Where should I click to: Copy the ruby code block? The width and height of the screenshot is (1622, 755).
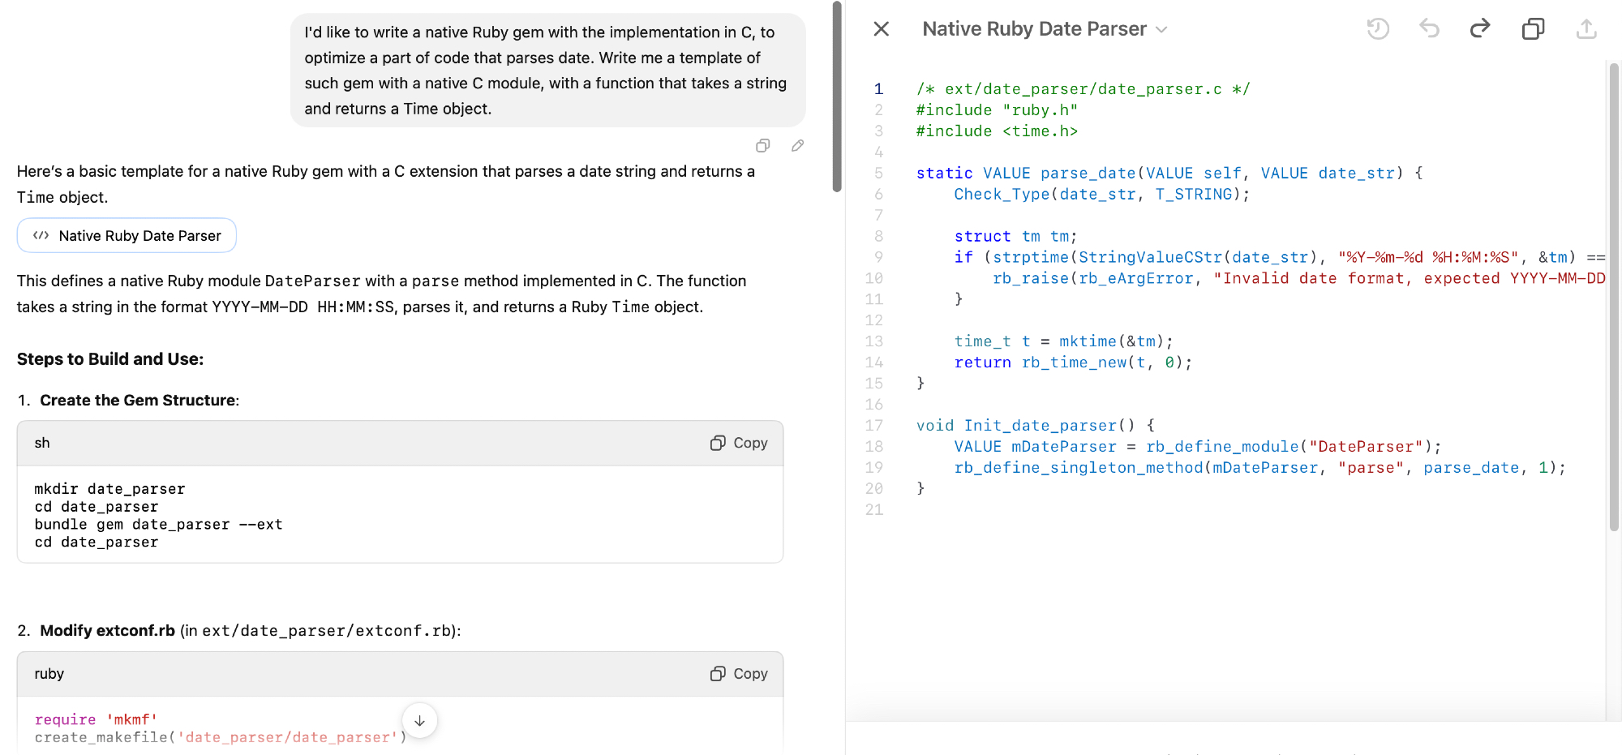point(739,674)
